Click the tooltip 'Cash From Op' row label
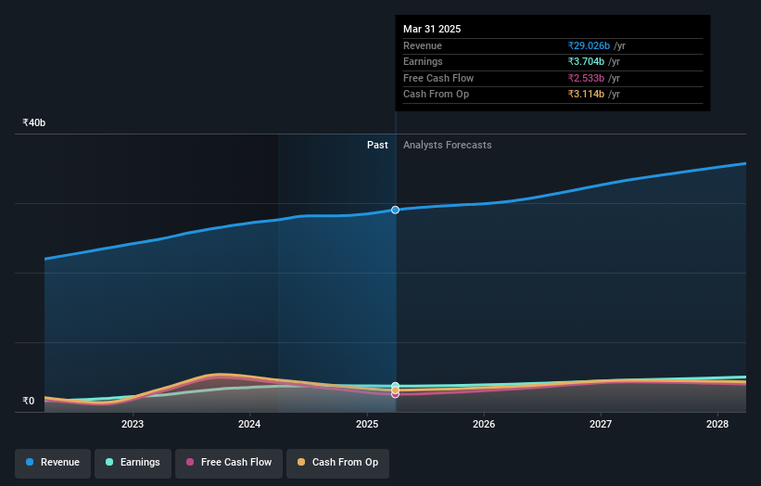Image resolution: width=761 pixels, height=486 pixels. [x=436, y=95]
